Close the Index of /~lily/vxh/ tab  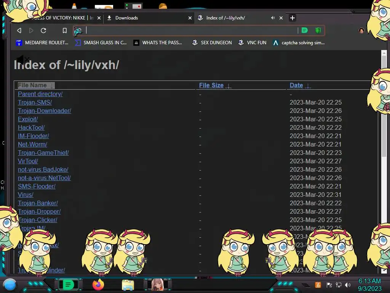point(281,18)
